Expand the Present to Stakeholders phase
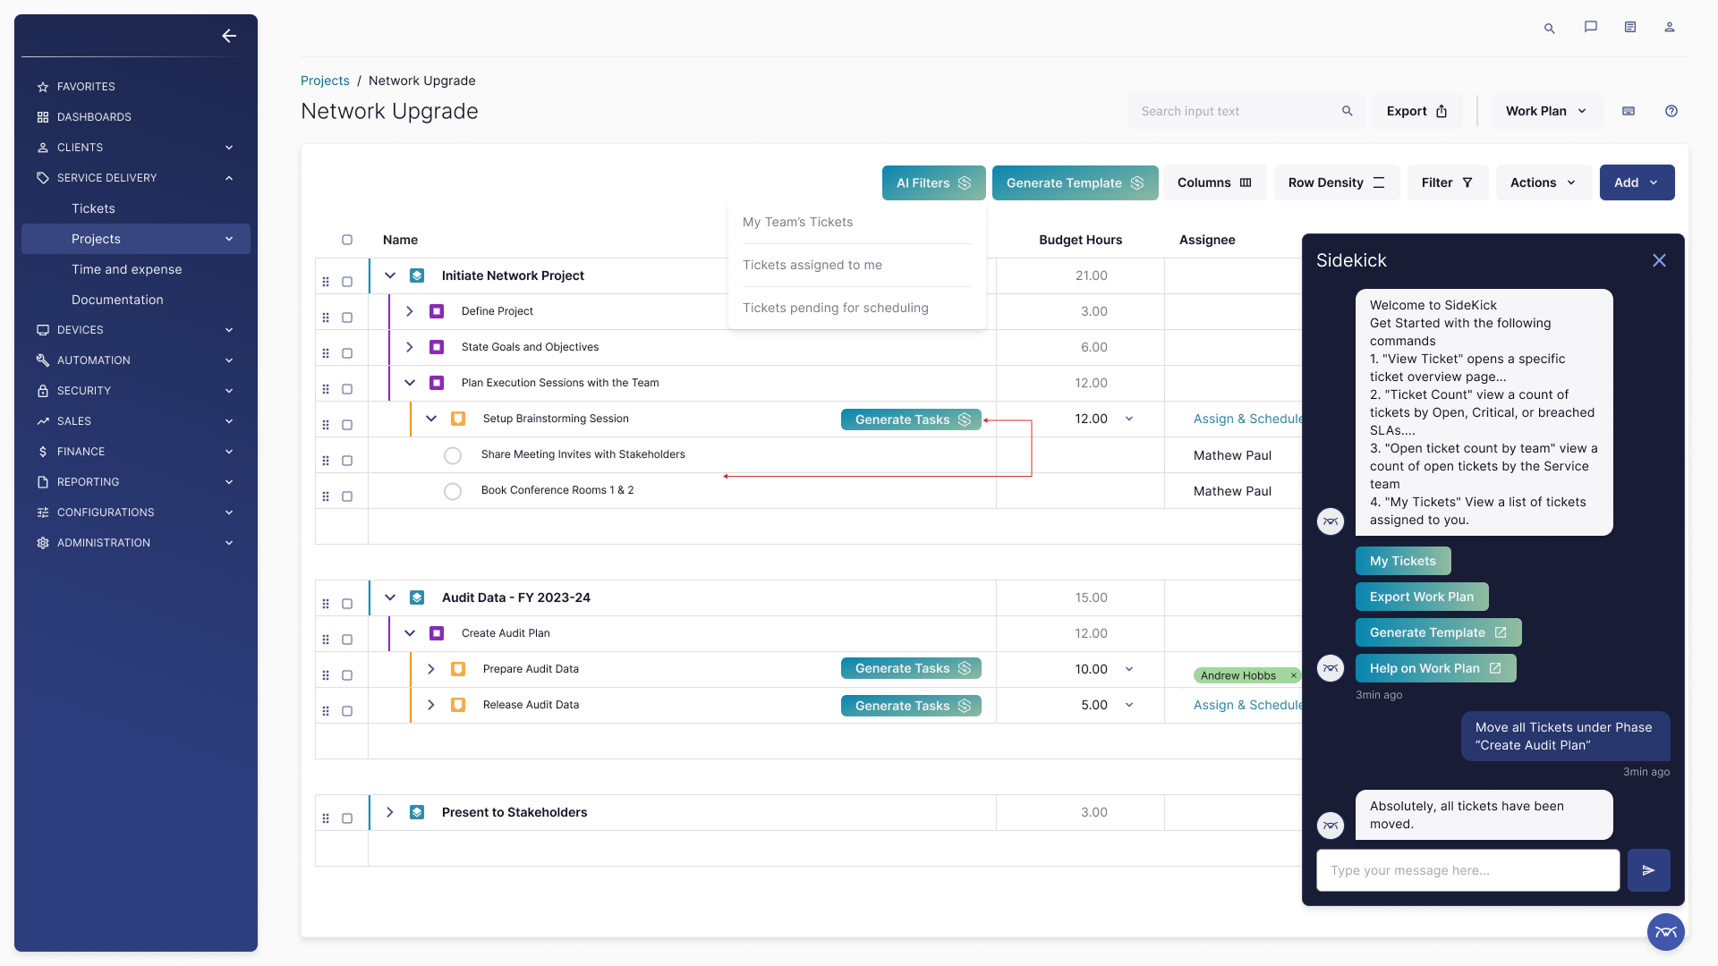Screen dimensions: 1718x966 click(390, 812)
